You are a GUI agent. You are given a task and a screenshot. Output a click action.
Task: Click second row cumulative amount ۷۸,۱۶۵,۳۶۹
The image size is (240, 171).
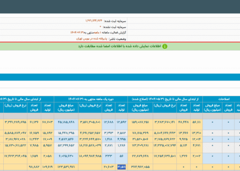coord(140,133)
